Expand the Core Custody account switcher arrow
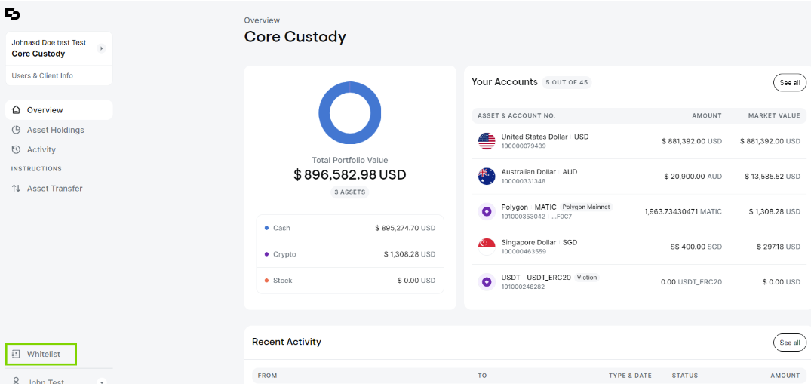This screenshot has width=811, height=384. pyautogui.click(x=101, y=48)
